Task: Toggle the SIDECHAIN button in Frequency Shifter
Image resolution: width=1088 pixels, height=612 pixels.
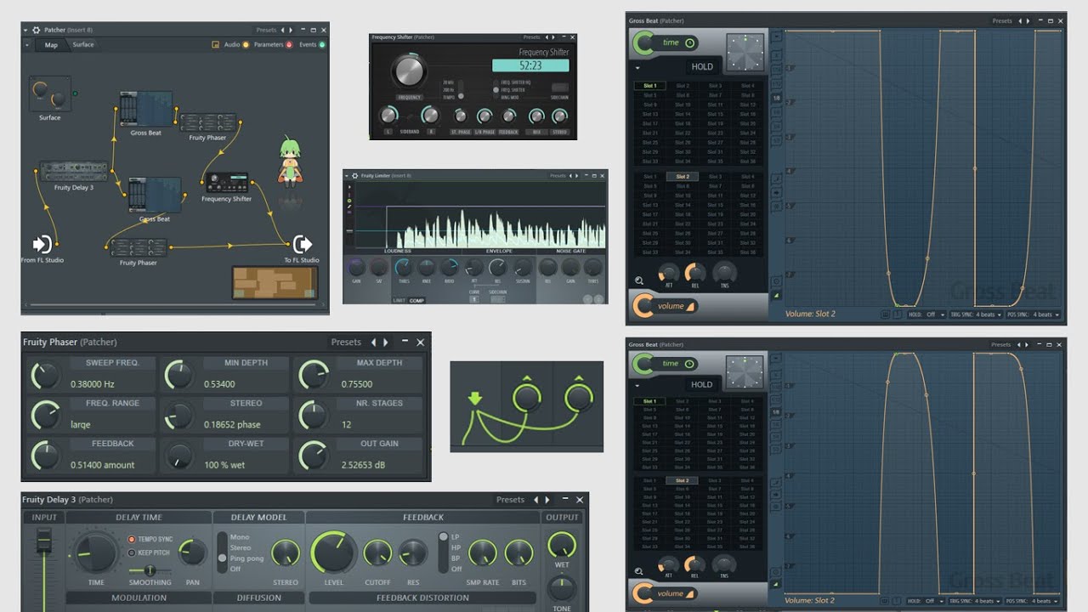Action: pos(560,88)
